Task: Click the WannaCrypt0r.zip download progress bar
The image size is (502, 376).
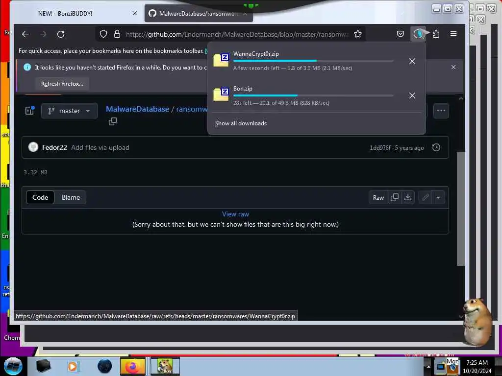Action: pyautogui.click(x=313, y=61)
